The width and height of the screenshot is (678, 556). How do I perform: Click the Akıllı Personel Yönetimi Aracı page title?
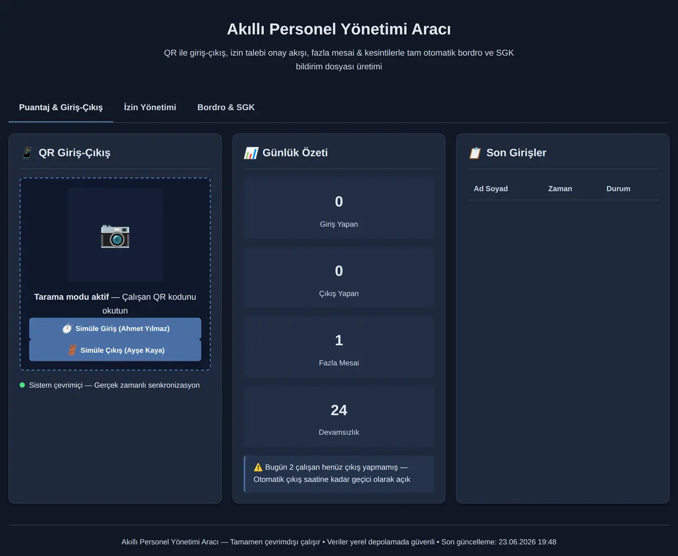339,29
